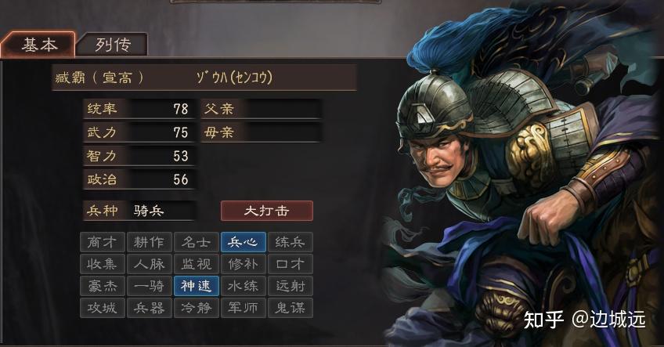Select the 远射 skill tile
Image resolution: width=664 pixels, height=347 pixels.
click(290, 286)
